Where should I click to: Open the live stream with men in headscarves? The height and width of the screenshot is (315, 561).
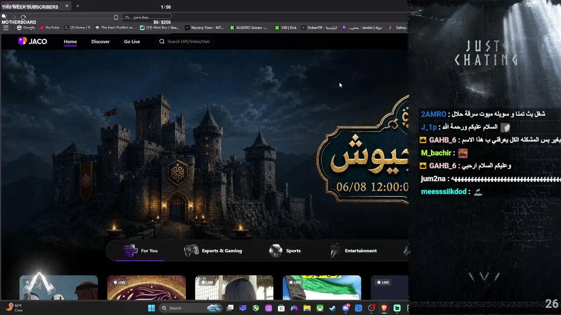(x=59, y=287)
